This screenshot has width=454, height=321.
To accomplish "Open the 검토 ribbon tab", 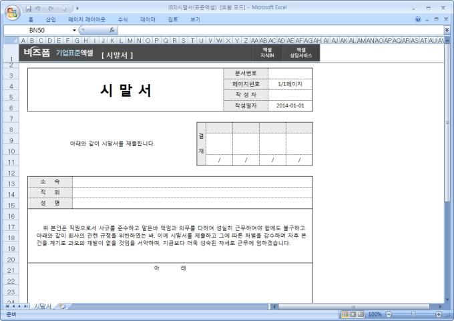I will pos(172,19).
